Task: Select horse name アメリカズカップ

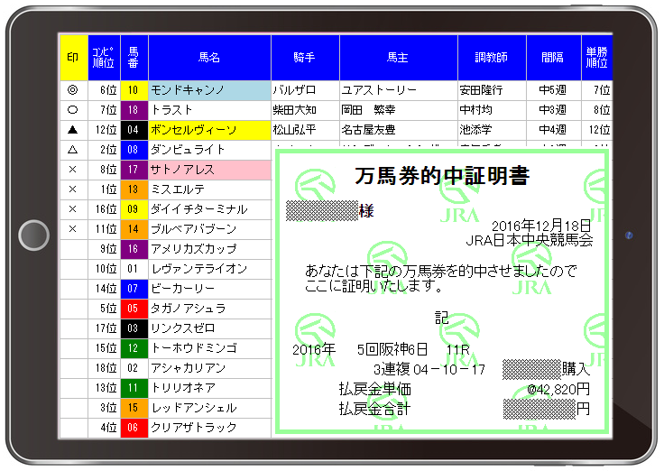Action: (x=209, y=249)
